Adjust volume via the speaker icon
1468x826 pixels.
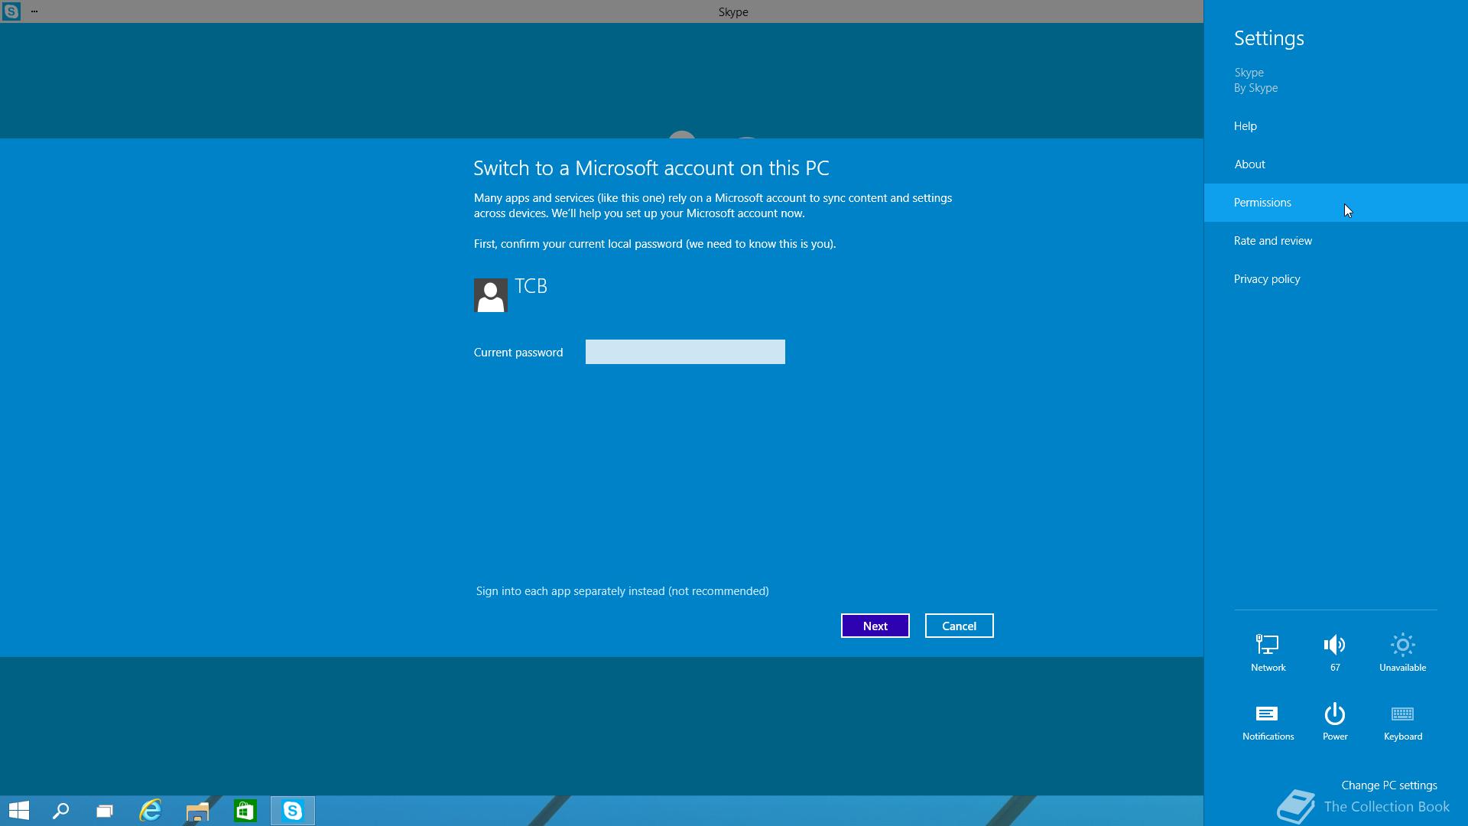(x=1335, y=652)
